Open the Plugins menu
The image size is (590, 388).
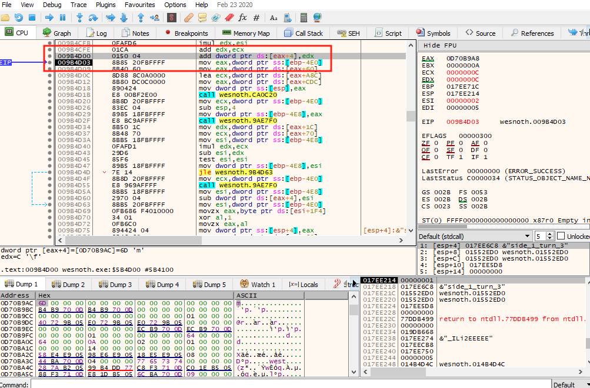click(x=105, y=5)
